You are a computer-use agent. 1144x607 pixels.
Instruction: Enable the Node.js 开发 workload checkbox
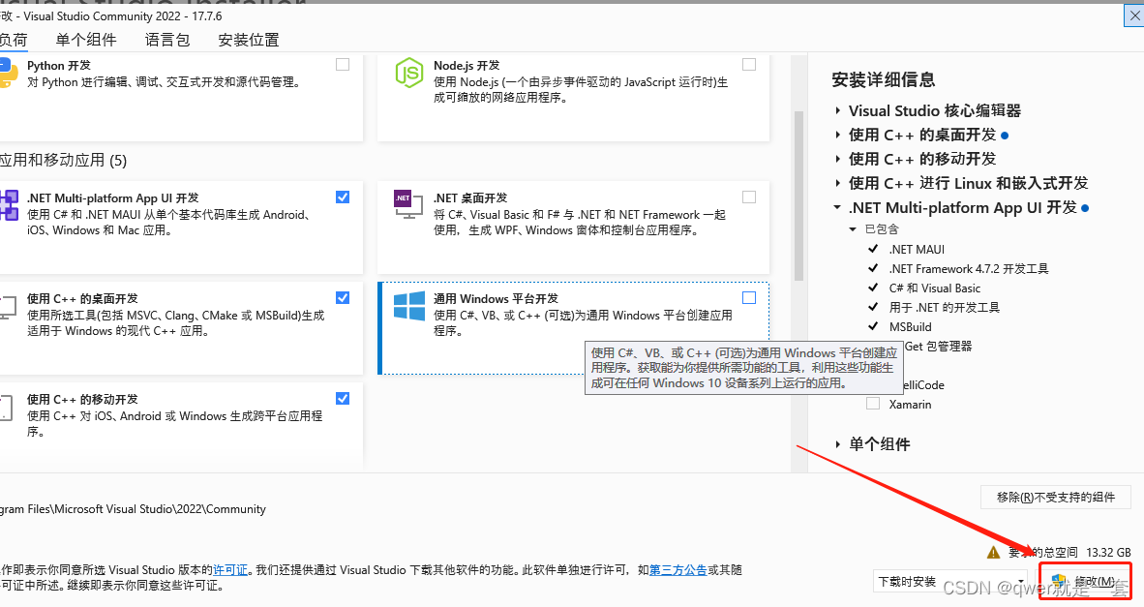[748, 65]
